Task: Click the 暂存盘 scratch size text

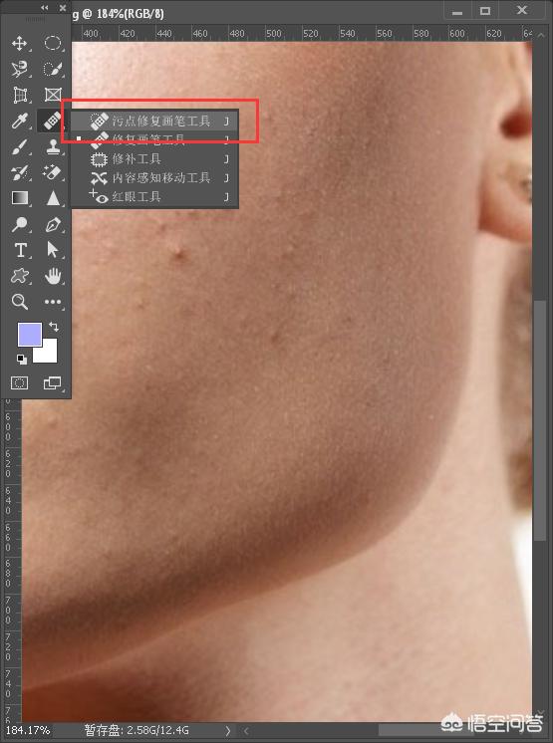Action: coord(137,730)
